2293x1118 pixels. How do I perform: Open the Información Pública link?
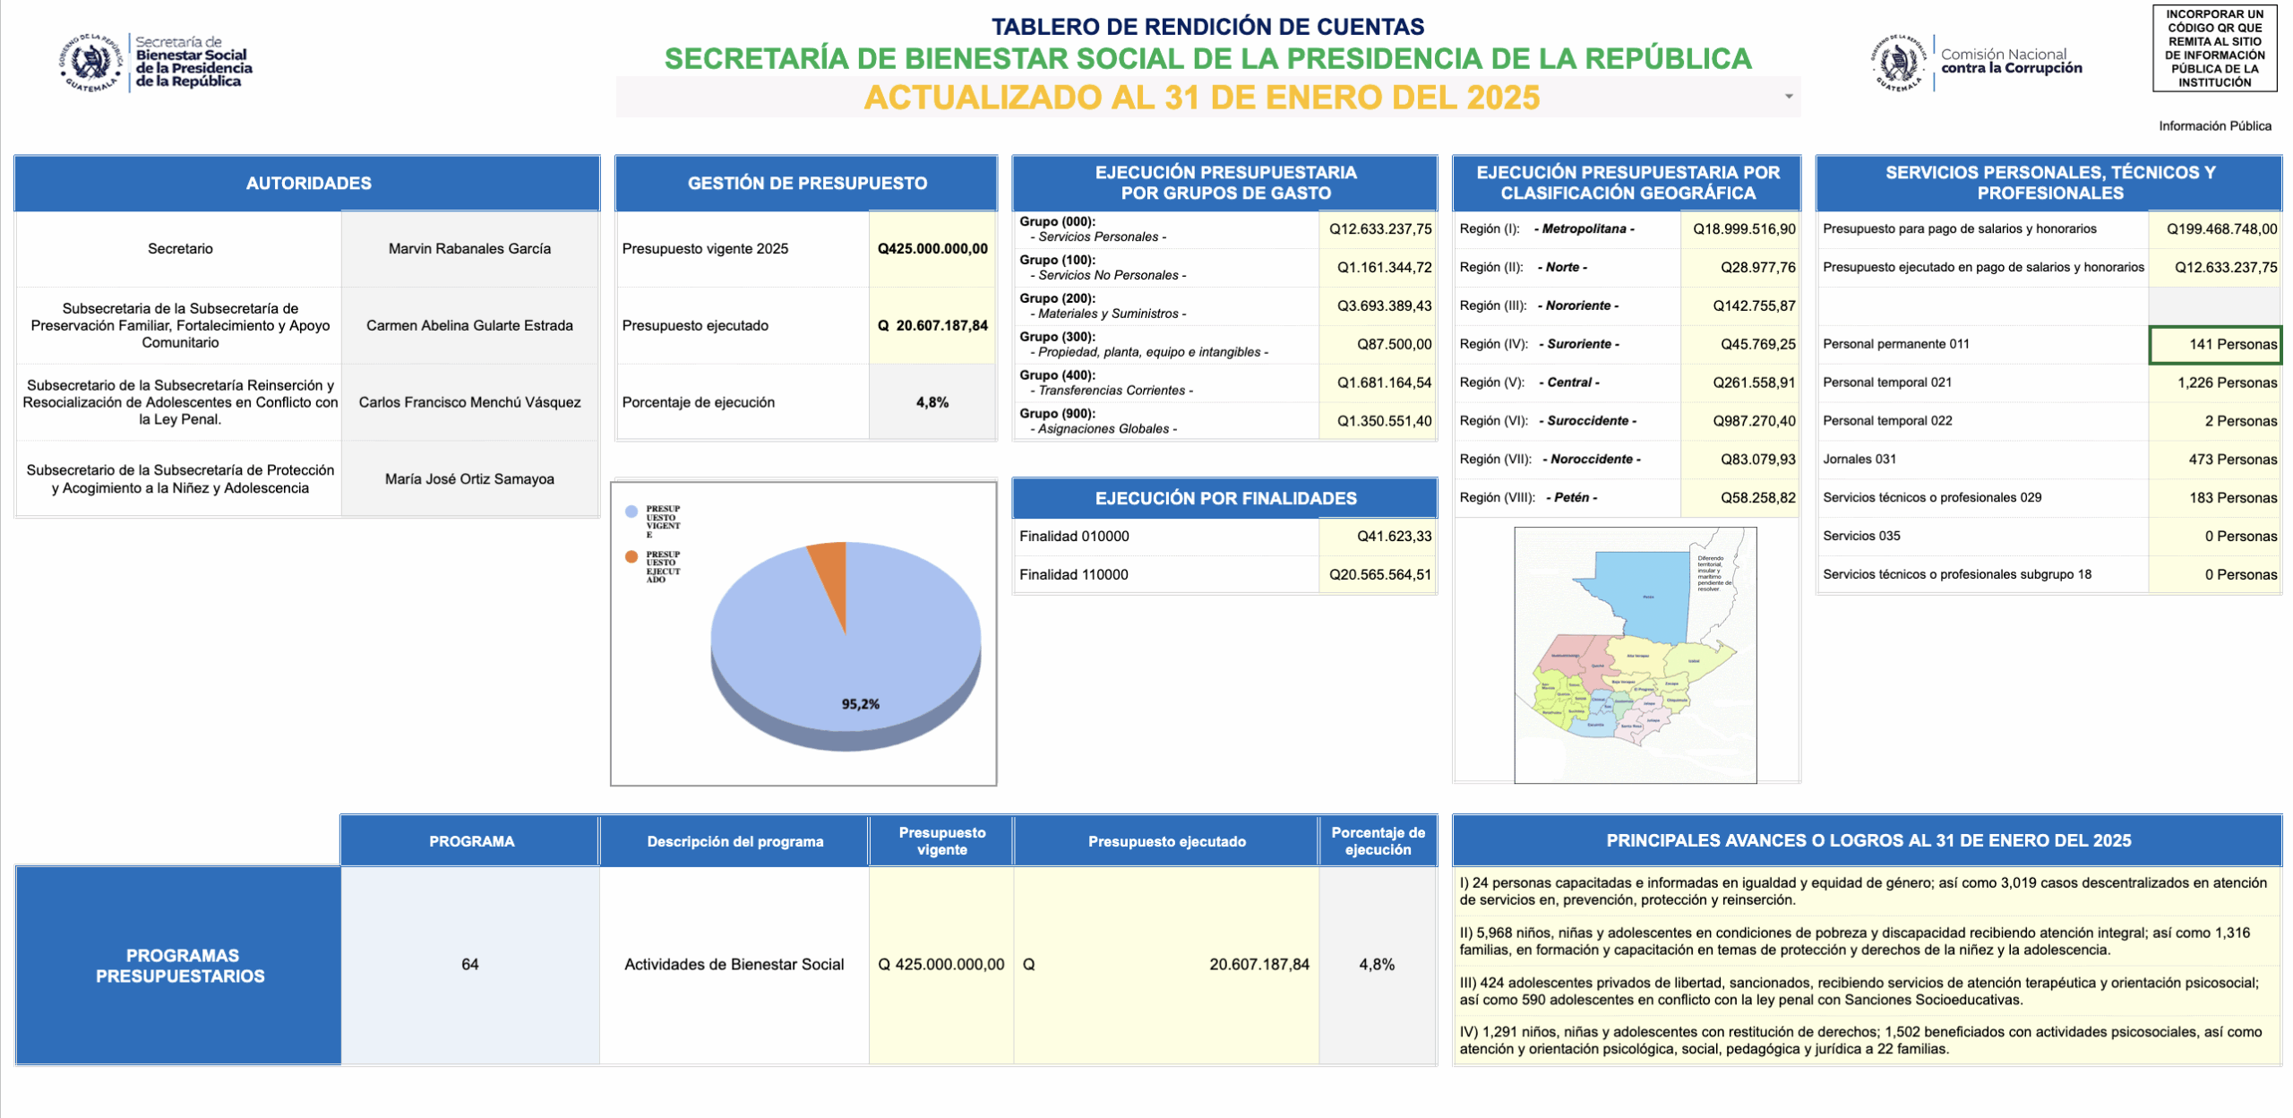2214,126
